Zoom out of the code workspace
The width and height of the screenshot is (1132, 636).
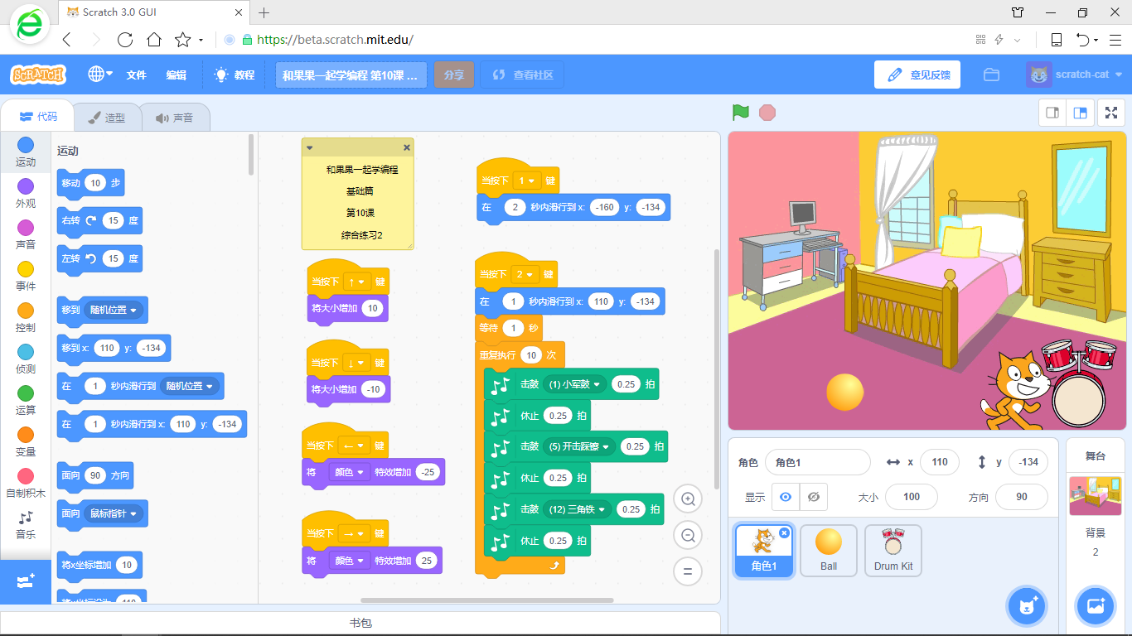click(688, 535)
